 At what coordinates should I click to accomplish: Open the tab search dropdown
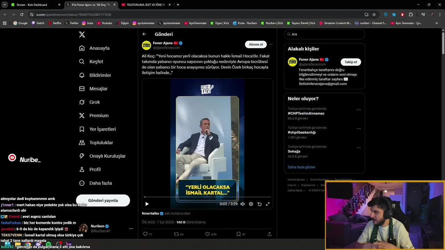(x=5, y=5)
